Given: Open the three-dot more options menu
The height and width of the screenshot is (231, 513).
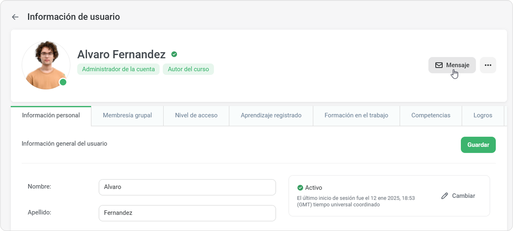Looking at the screenshot, I should [x=488, y=65].
